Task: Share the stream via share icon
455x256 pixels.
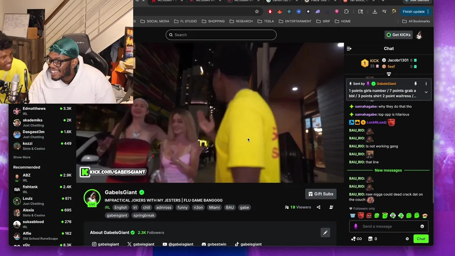Action: coord(318,207)
